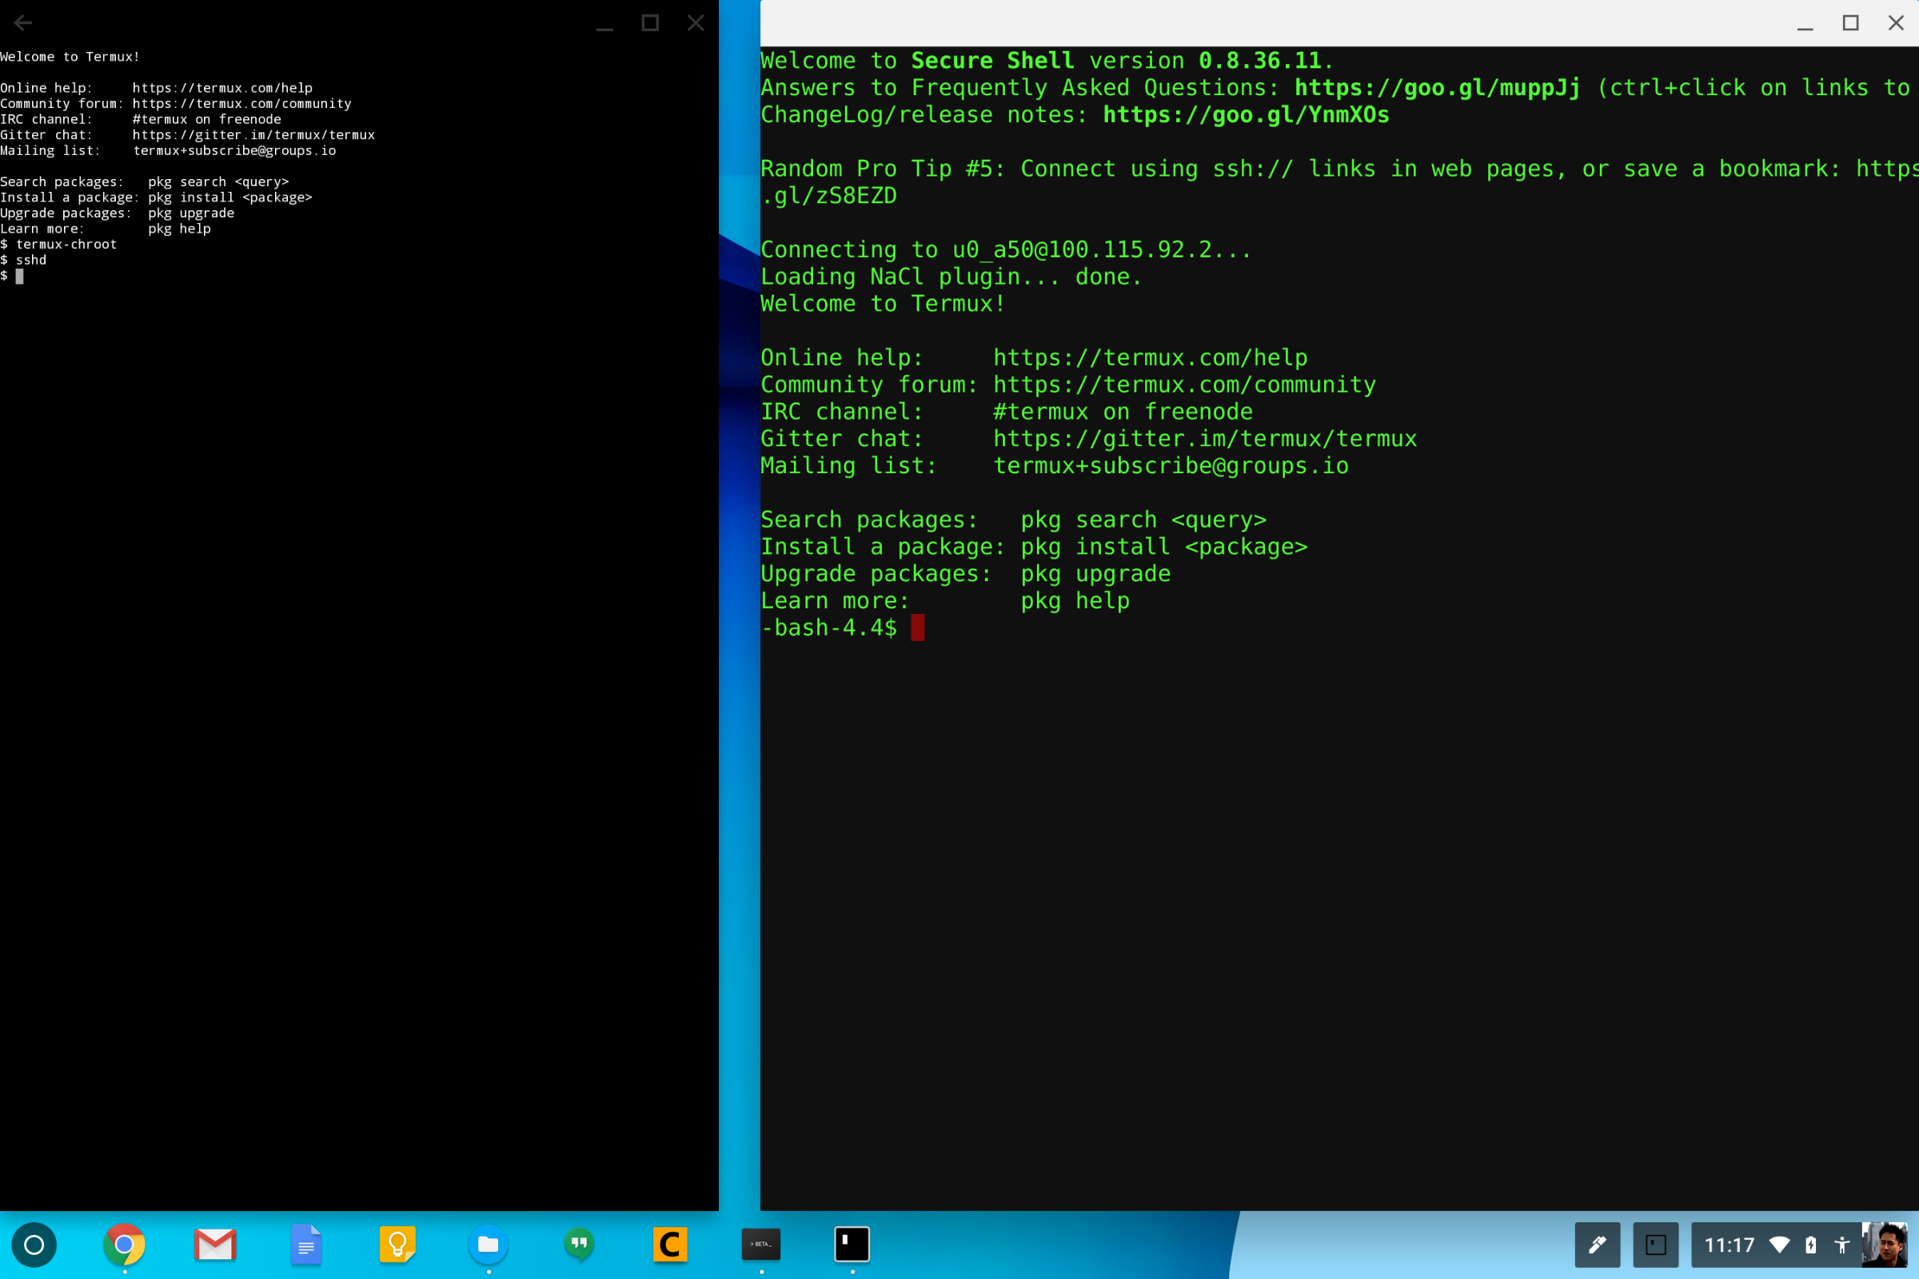1919x1279 pixels.
Task: Switch to Secure Shell BETA shelf icon
Action: (761, 1245)
